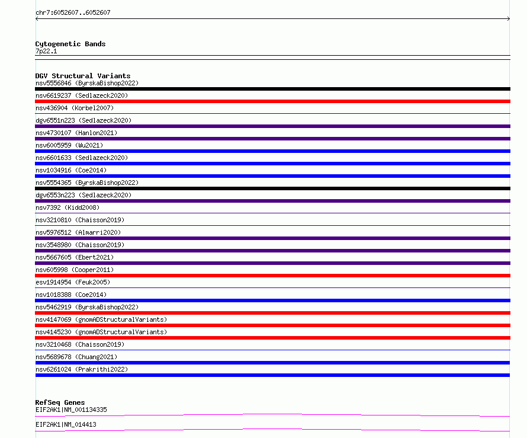The image size is (527, 438).
Task: Select the 7p22.1 cytogenetic band label
Action: tap(46, 51)
